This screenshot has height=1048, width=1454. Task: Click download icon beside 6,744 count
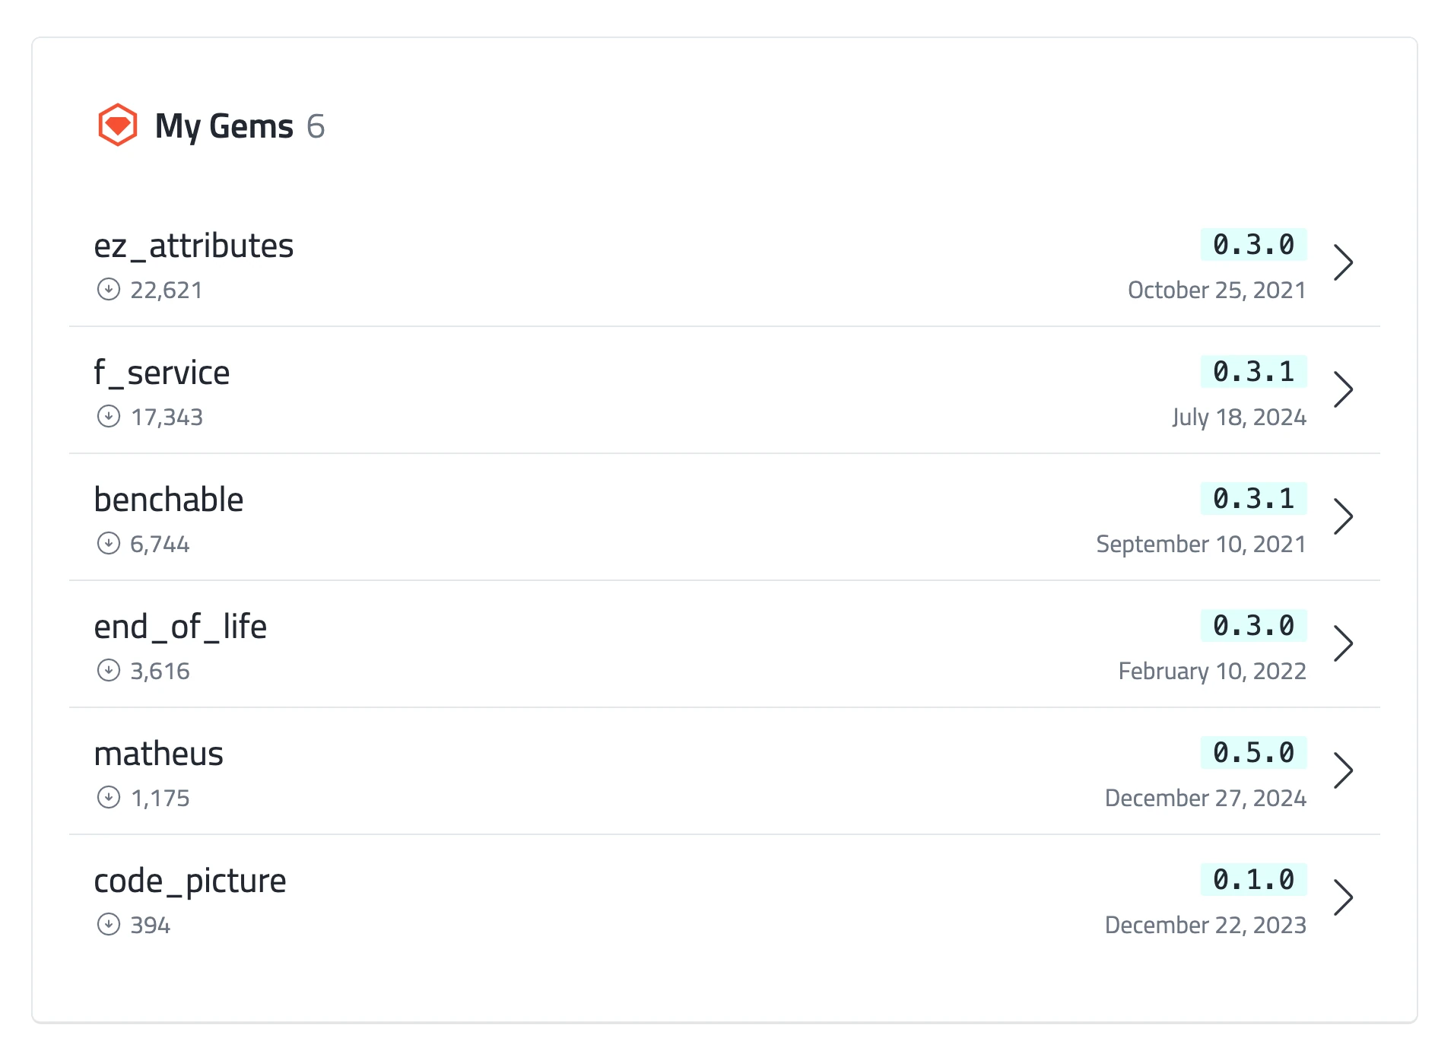click(x=109, y=544)
